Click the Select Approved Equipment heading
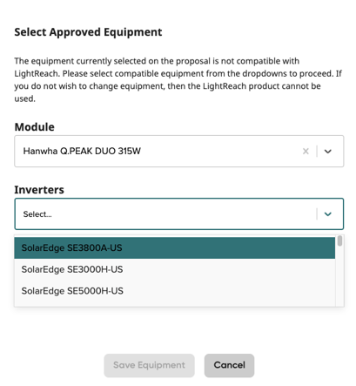The image size is (356, 386). pyautogui.click(x=88, y=32)
